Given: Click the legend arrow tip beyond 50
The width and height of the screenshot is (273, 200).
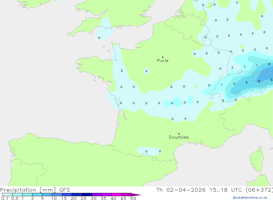Looking at the screenshot, I should pyautogui.click(x=138, y=195).
